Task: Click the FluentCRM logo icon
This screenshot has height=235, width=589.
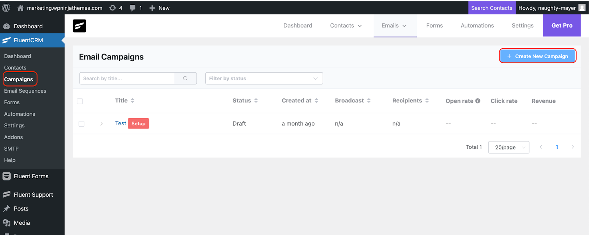Action: click(x=80, y=26)
